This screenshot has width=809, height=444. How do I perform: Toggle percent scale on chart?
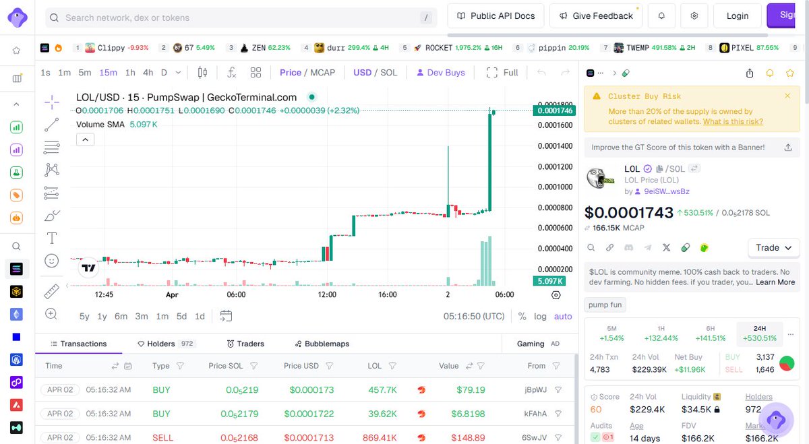coord(522,316)
